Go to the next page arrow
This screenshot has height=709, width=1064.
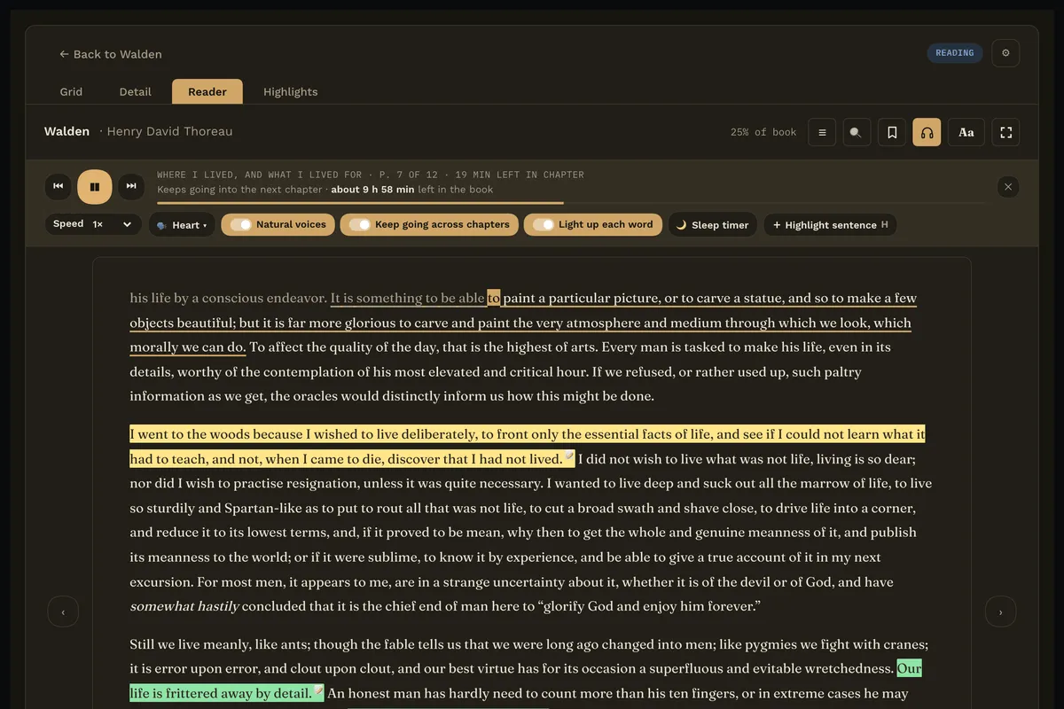[1001, 612]
